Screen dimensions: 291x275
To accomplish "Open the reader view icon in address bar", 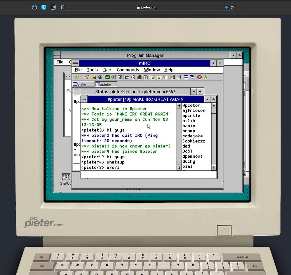I will tap(63, 7).
